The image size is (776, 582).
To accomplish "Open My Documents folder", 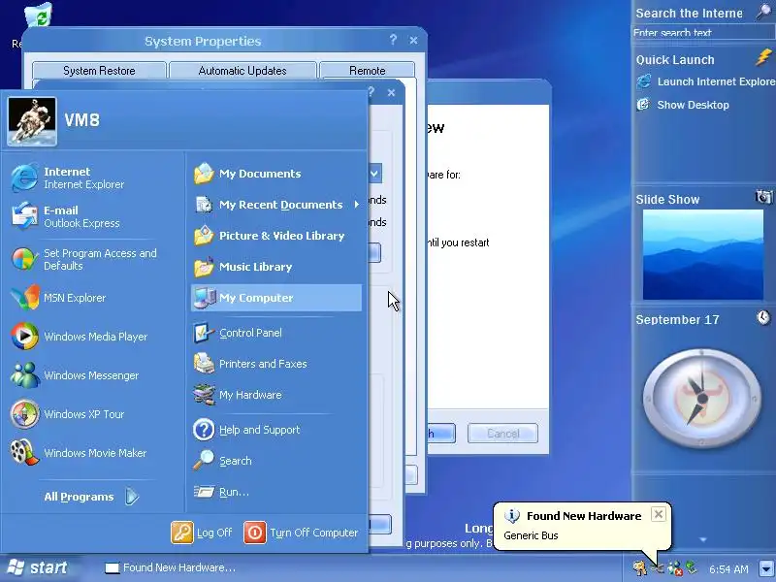I will pos(276,174).
